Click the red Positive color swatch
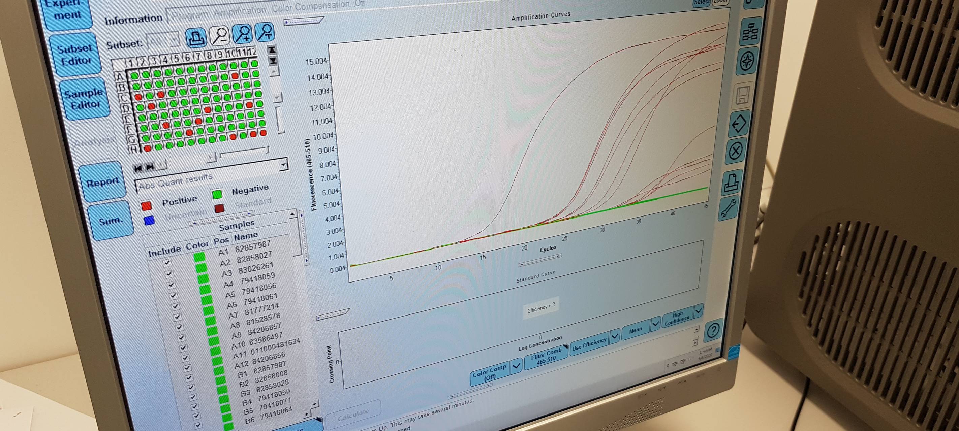 coord(146,206)
